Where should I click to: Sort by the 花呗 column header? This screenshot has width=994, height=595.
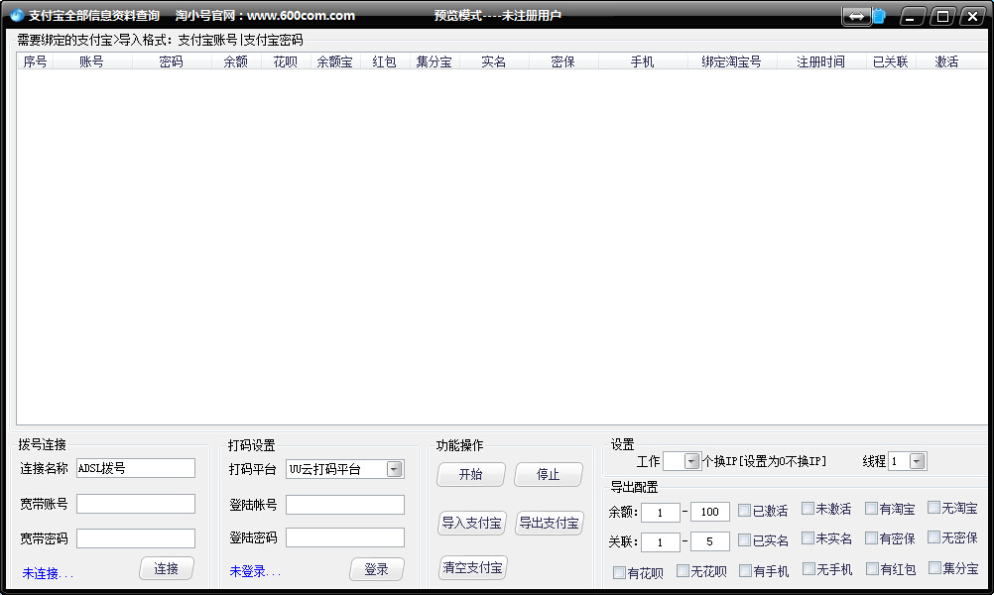tap(286, 61)
